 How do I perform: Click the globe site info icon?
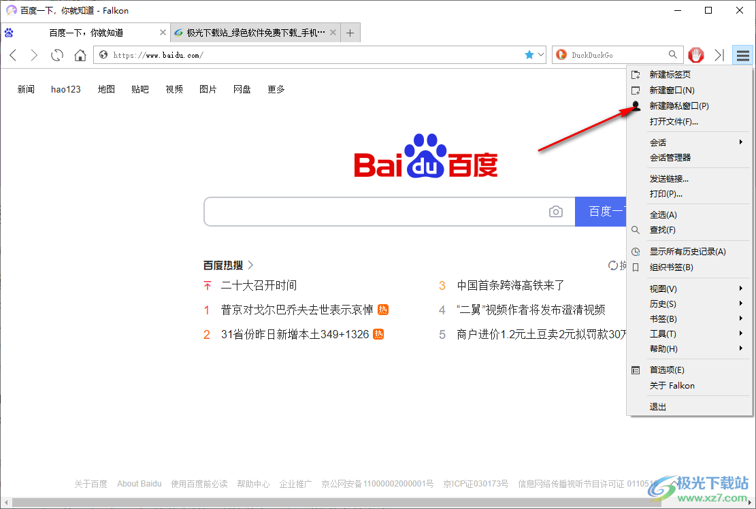103,55
